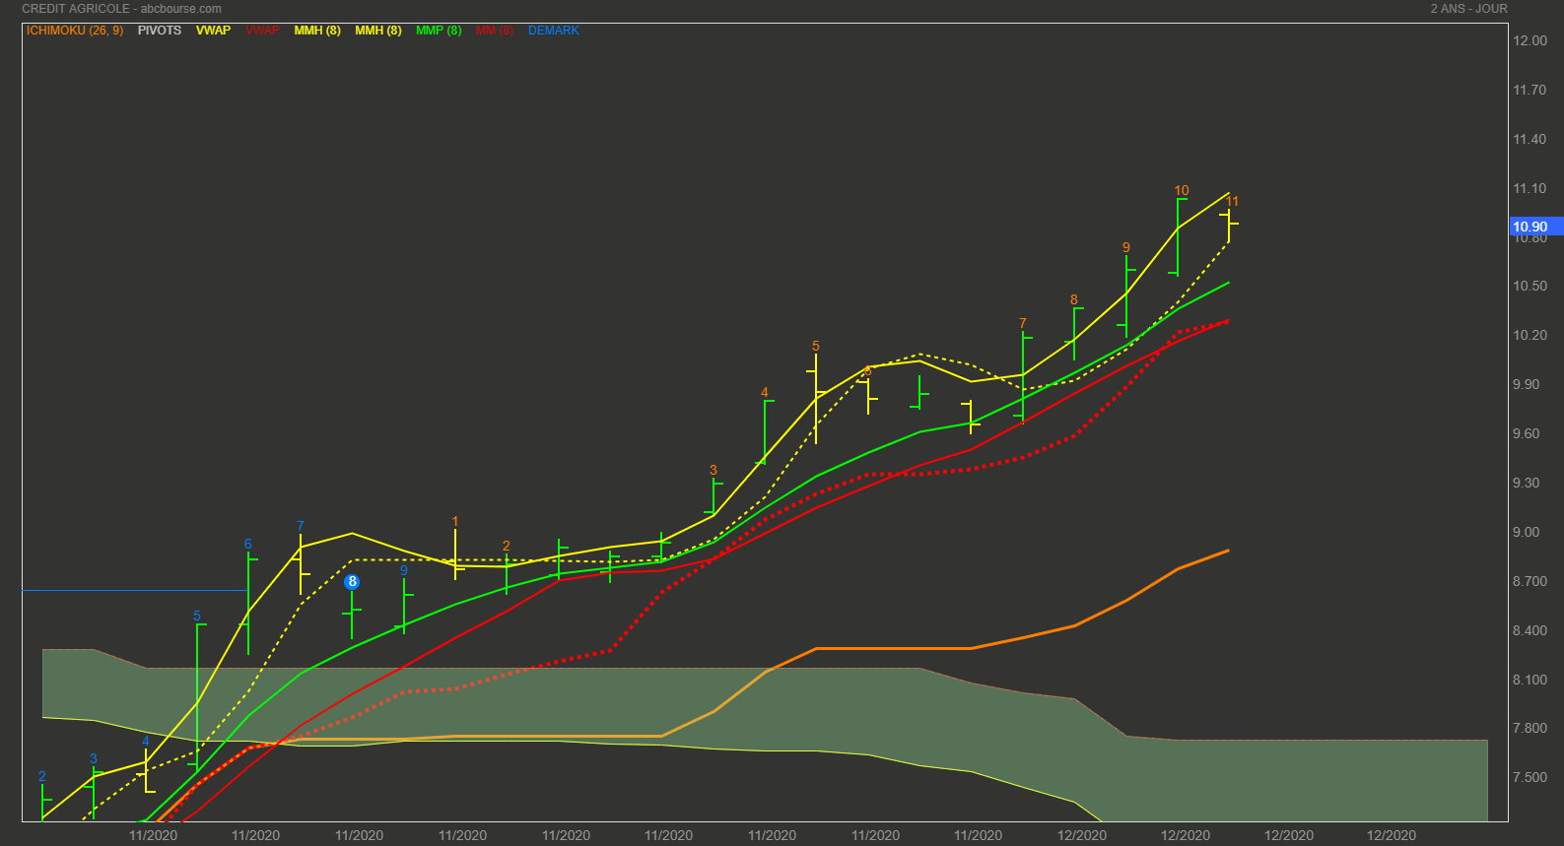Click the blue 10.90 current price tag

point(1530,227)
